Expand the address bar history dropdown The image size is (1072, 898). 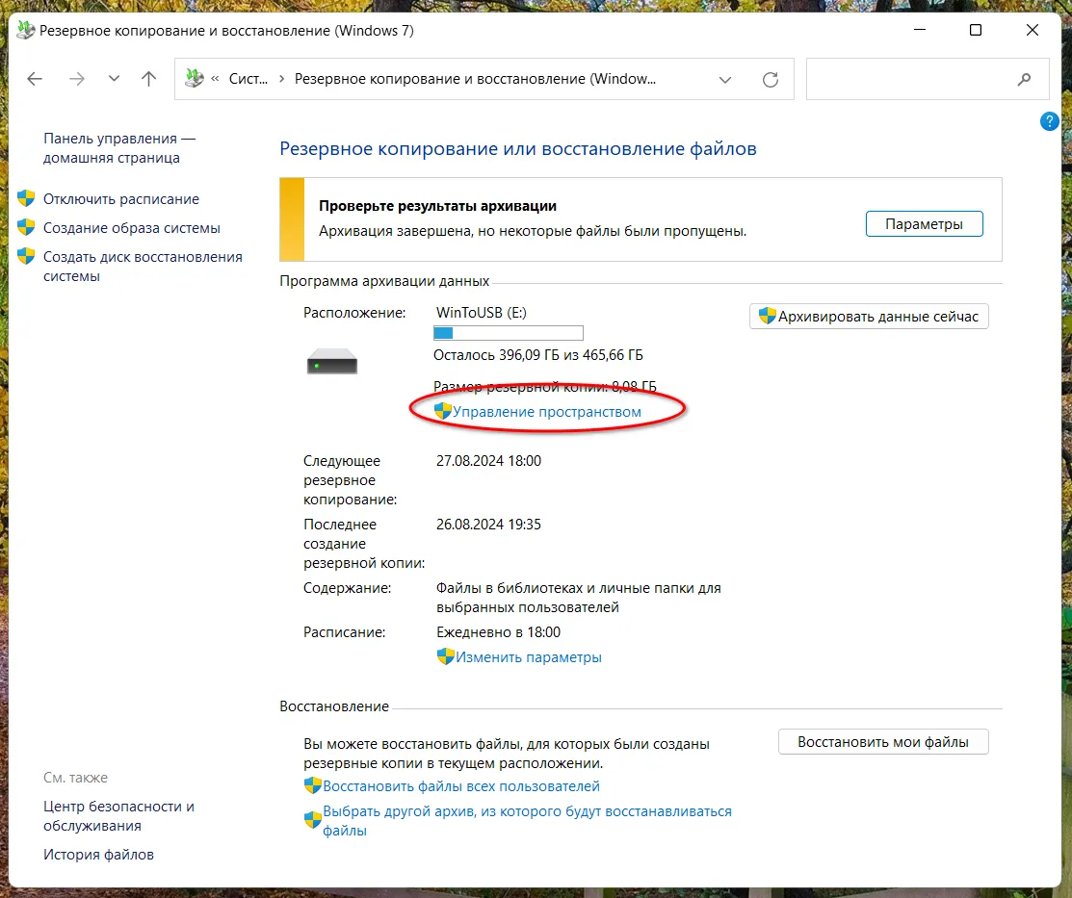pyautogui.click(x=724, y=80)
